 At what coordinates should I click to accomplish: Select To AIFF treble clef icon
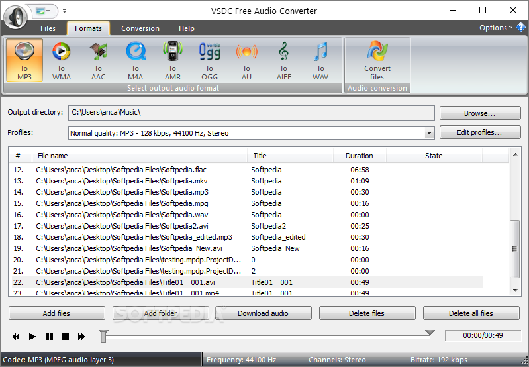click(284, 60)
